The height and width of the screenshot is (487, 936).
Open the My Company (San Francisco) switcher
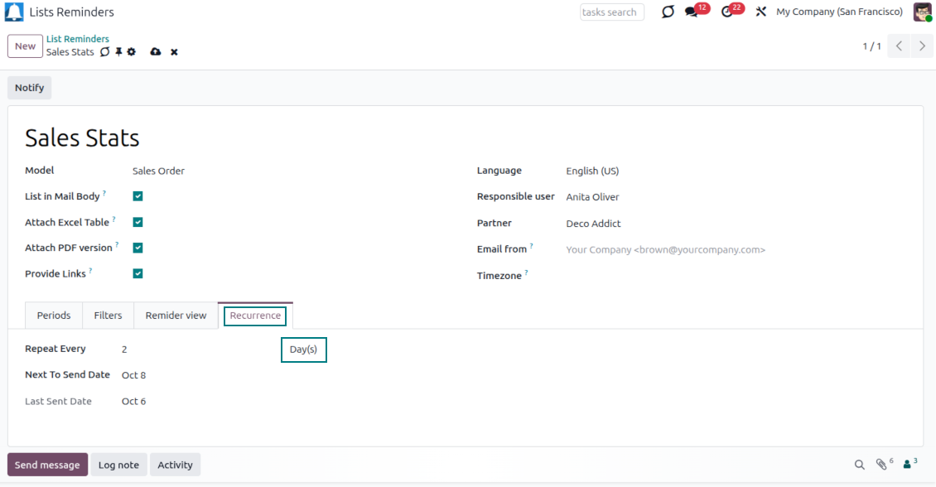(839, 12)
